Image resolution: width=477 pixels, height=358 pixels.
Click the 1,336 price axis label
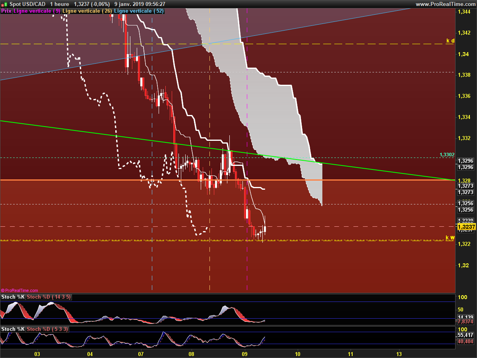pos(464,96)
